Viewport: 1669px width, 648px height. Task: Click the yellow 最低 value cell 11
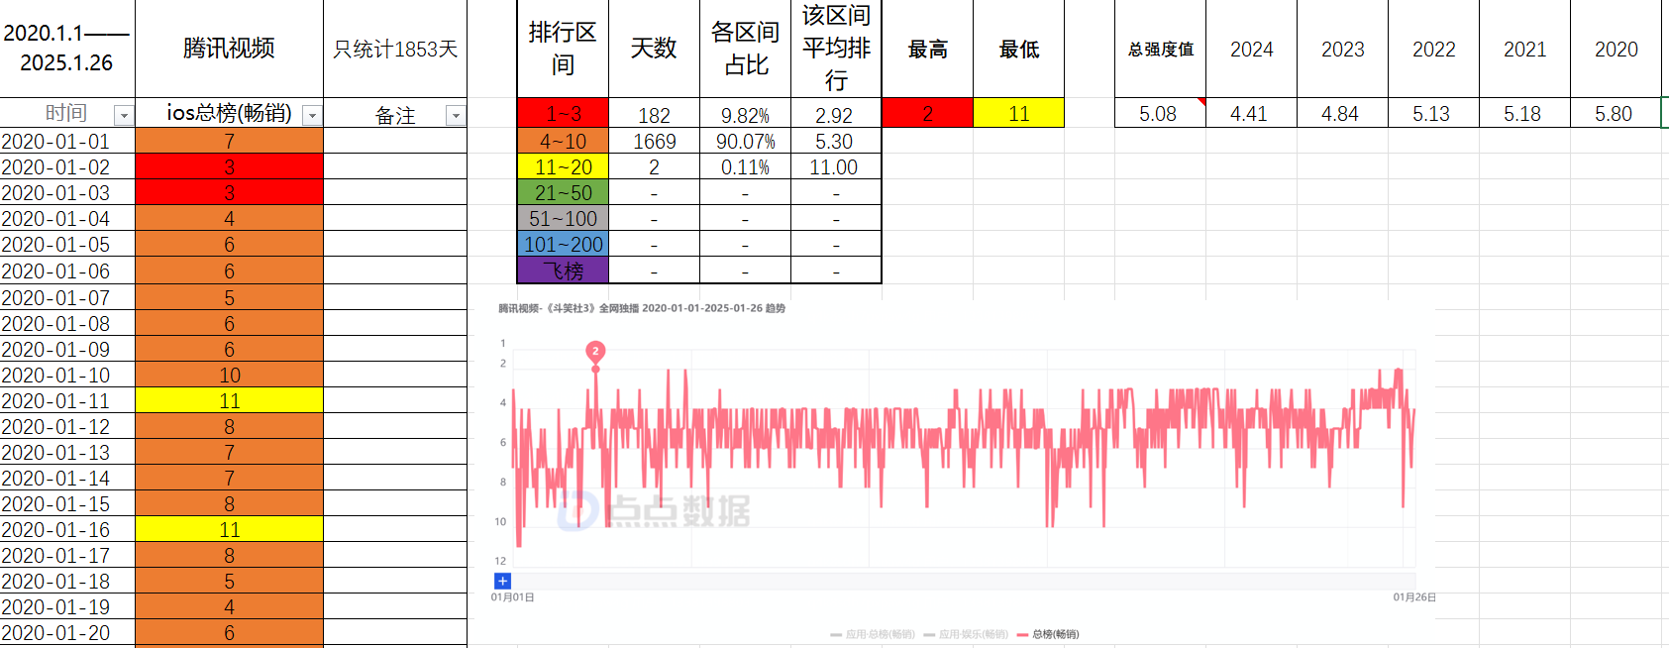[x=1018, y=114]
